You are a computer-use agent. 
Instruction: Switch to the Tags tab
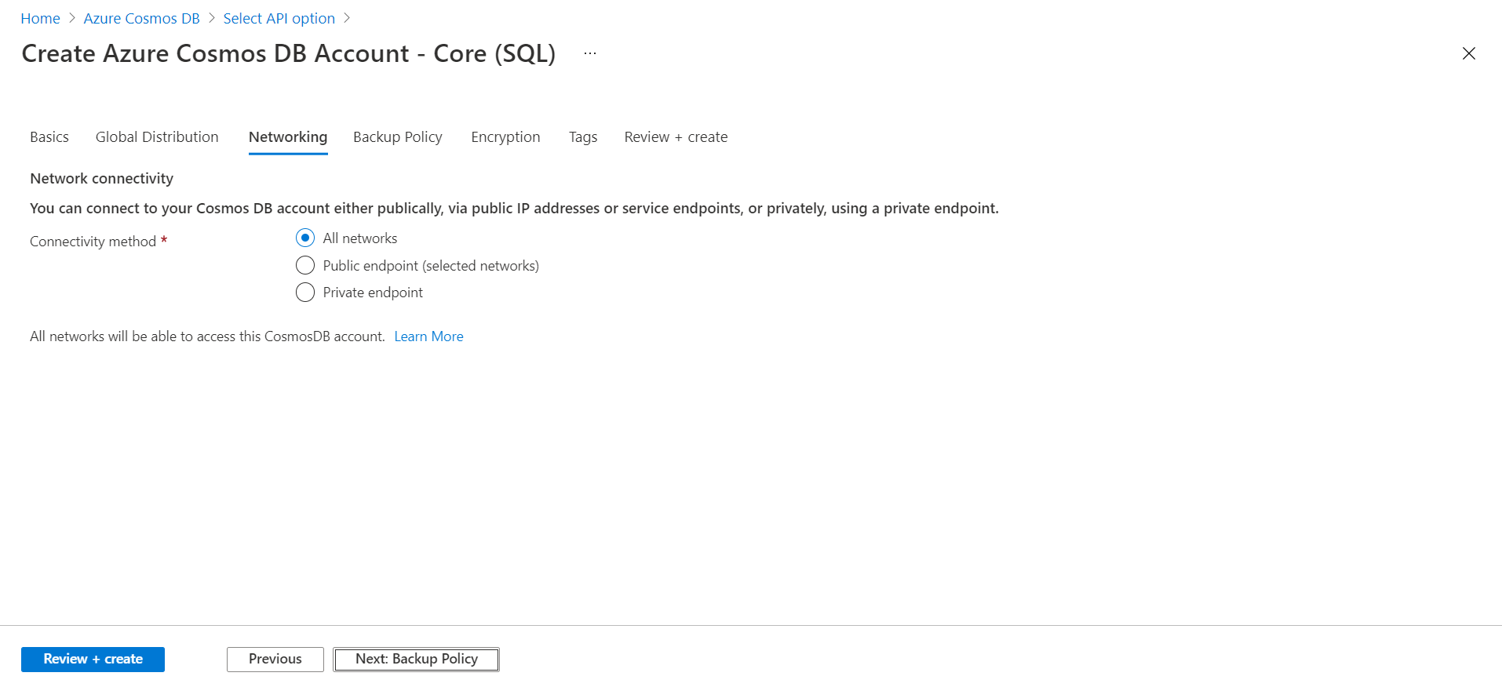pyautogui.click(x=583, y=137)
